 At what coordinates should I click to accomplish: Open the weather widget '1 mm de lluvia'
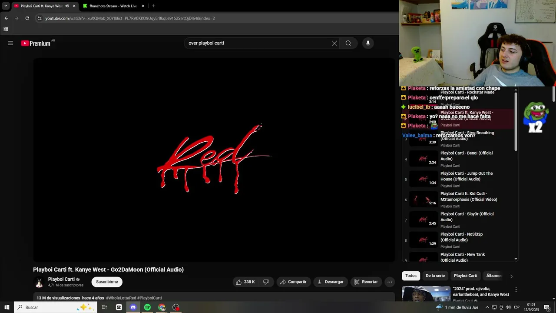tap(457, 307)
